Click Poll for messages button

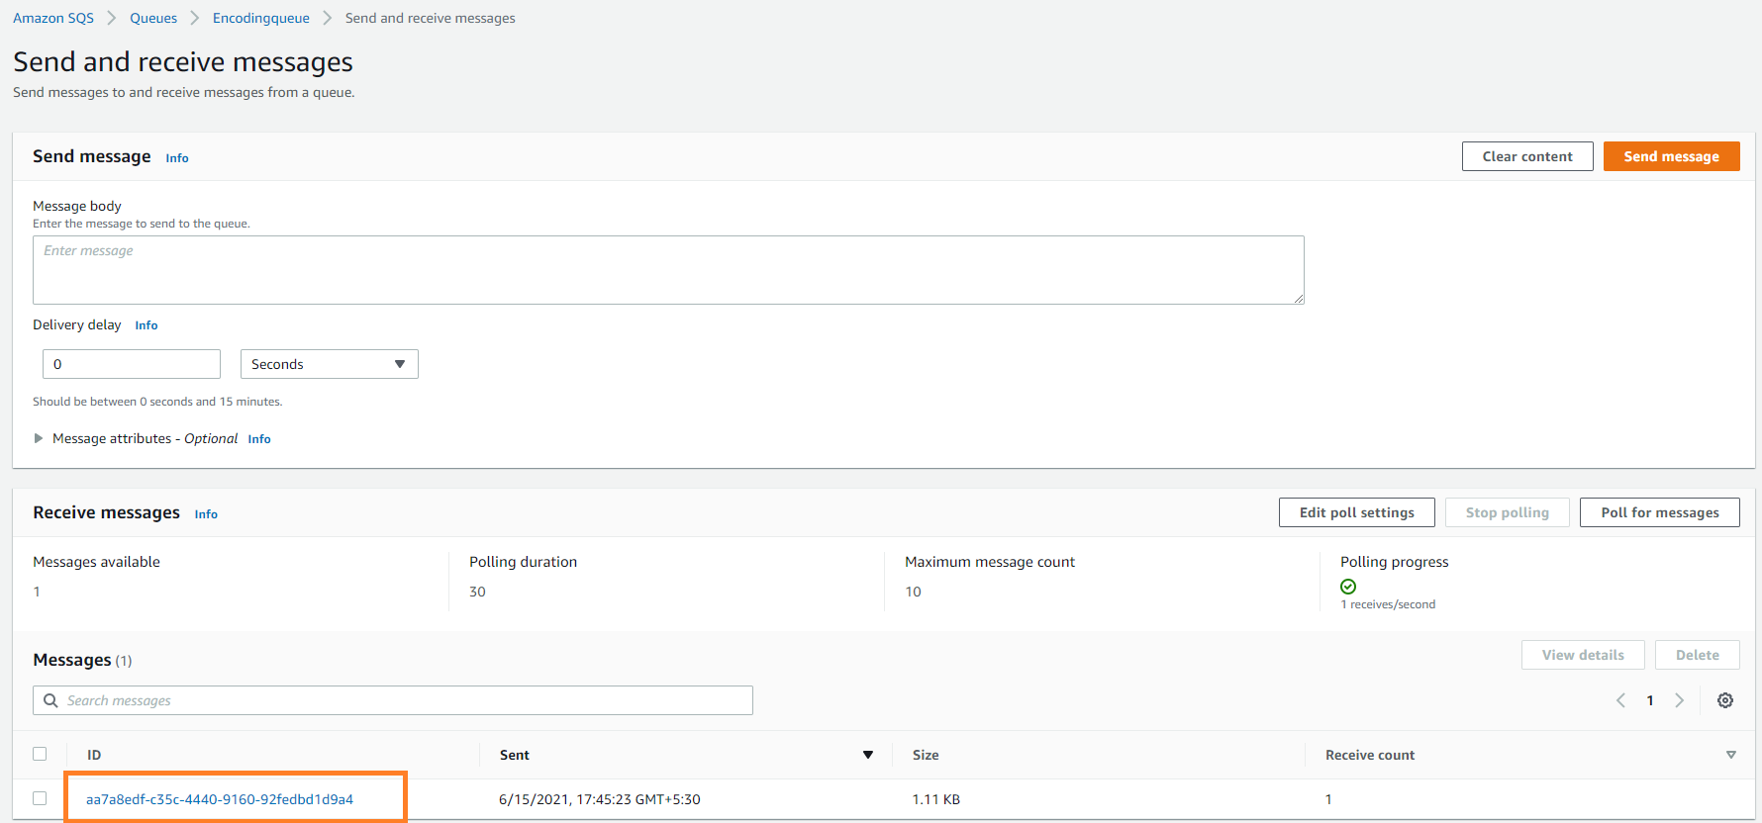click(1659, 512)
